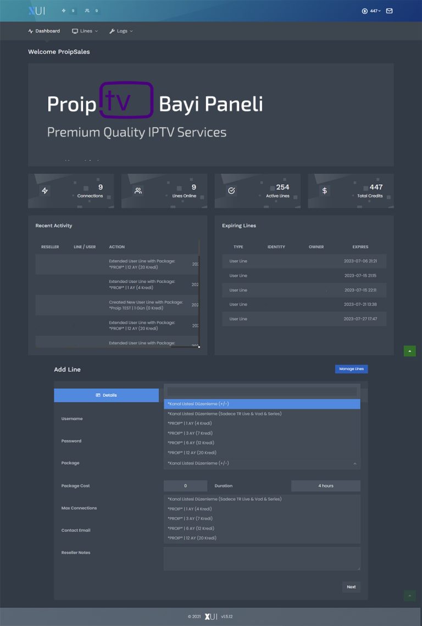The height and width of the screenshot is (626, 422).
Task: Click expiring line dated 2023-07-21 13:38
Action: (304, 305)
